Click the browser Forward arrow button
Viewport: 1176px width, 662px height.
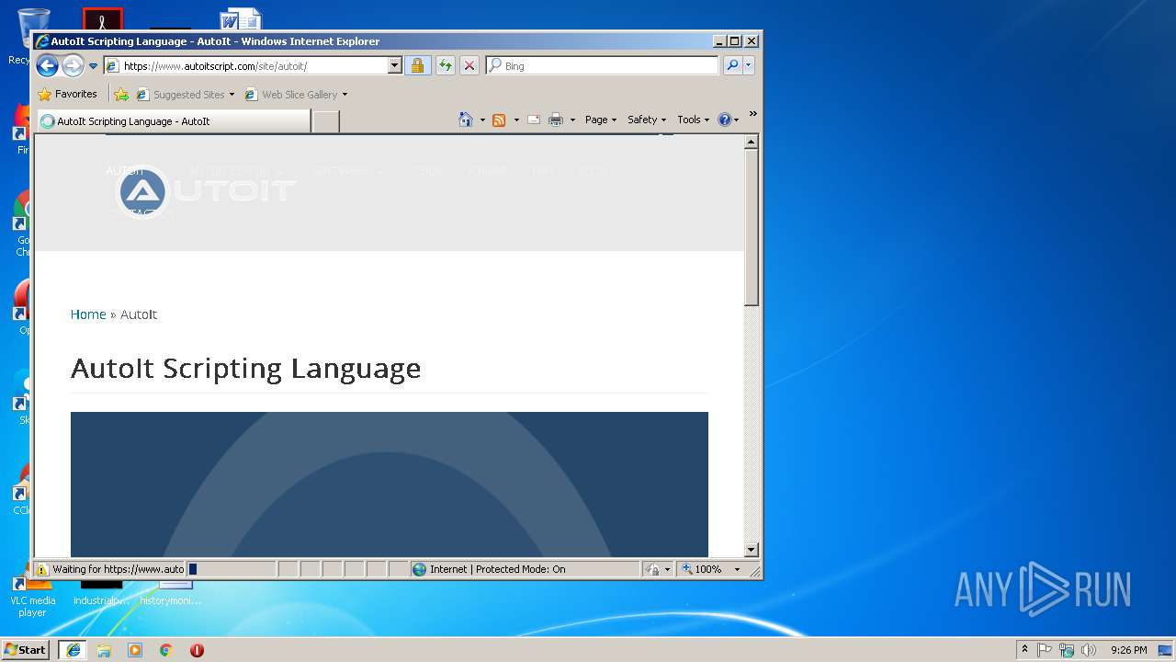73,65
